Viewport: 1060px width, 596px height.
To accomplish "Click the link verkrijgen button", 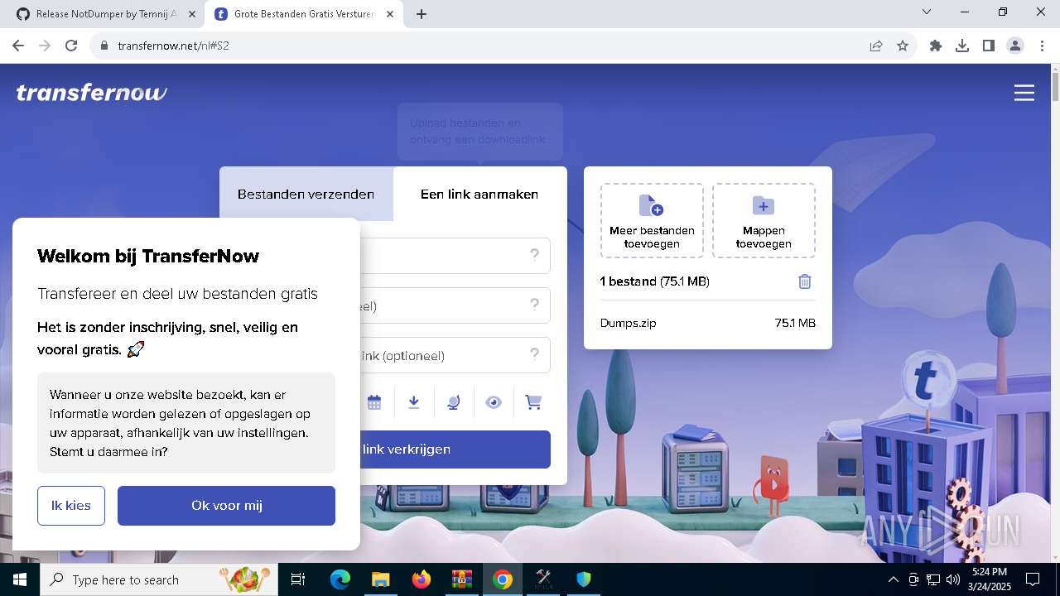I will point(455,449).
